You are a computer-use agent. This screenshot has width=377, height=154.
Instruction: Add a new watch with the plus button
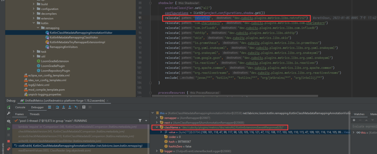point(354,120)
